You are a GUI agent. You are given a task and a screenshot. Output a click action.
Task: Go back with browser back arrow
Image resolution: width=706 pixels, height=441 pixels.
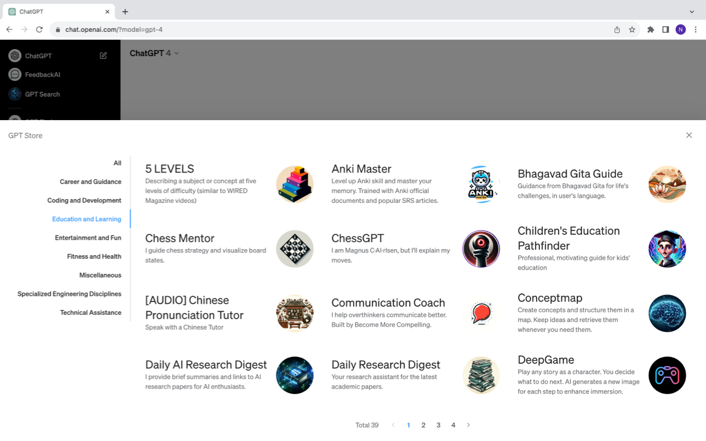pyautogui.click(x=9, y=30)
